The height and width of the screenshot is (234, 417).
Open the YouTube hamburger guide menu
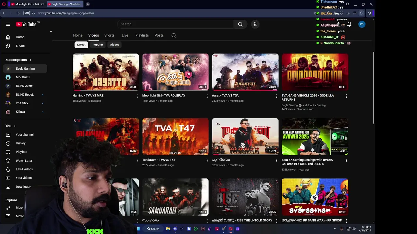click(x=8, y=24)
